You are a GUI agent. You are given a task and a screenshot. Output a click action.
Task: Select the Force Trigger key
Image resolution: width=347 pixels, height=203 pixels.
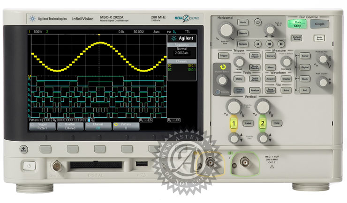click(x=255, y=55)
